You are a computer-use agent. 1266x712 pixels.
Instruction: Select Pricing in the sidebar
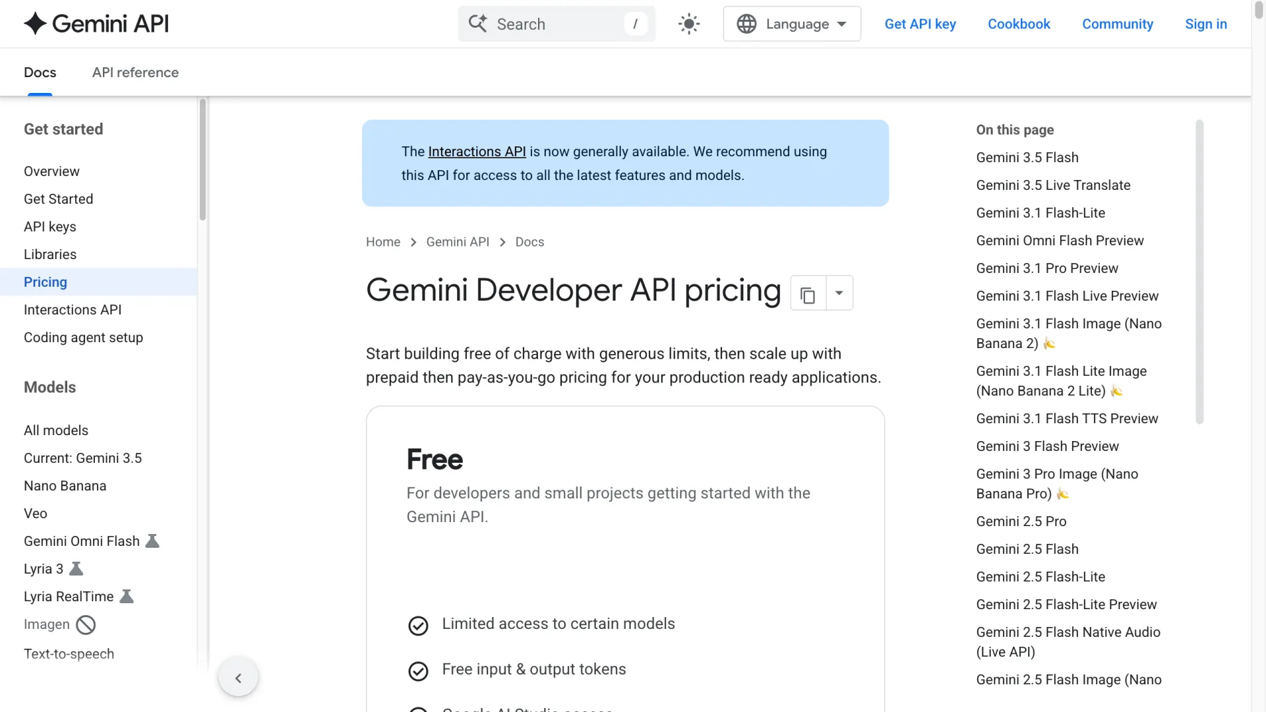(x=99, y=282)
